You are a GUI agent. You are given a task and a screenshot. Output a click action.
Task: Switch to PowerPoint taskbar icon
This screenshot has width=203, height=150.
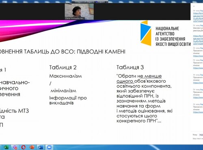coord(32,147)
